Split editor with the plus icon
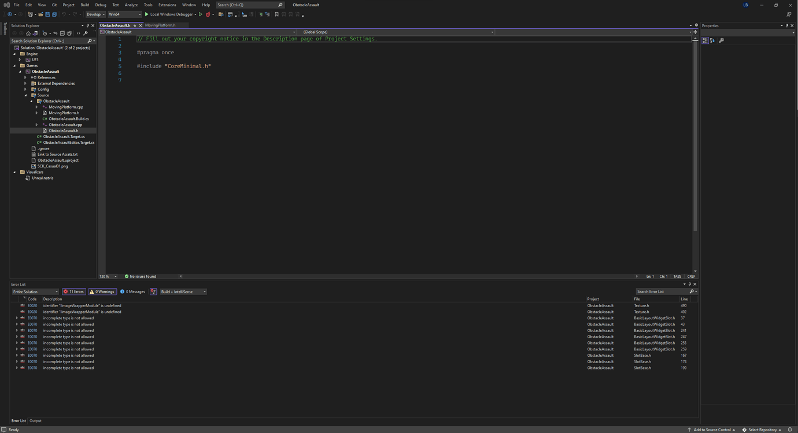The height and width of the screenshot is (433, 798). [695, 32]
